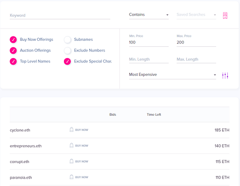Enable the Exclude Numbers checkbox

pyautogui.click(x=67, y=50)
